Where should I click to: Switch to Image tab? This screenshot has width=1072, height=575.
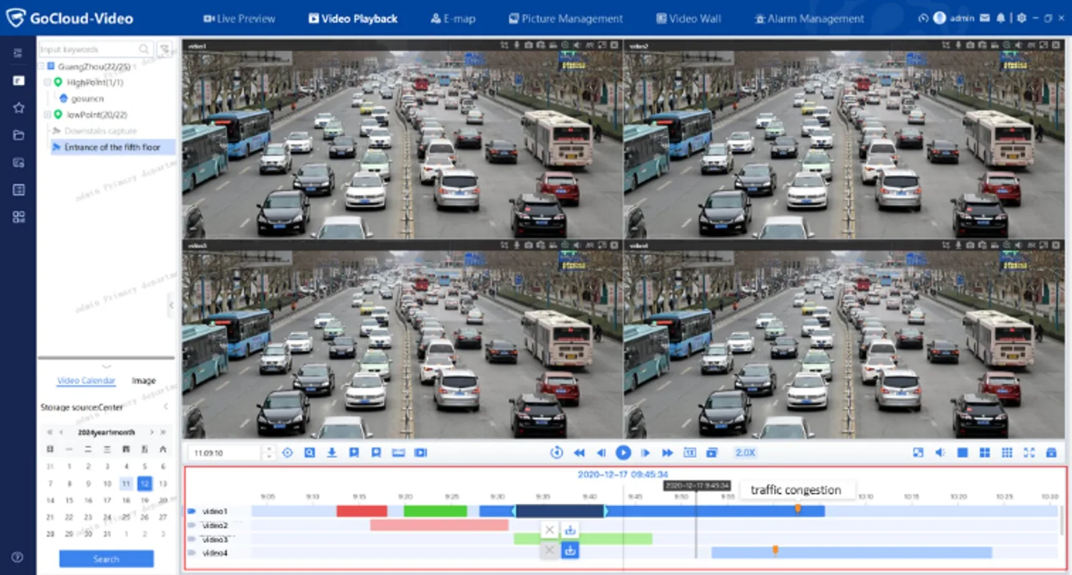[143, 381]
